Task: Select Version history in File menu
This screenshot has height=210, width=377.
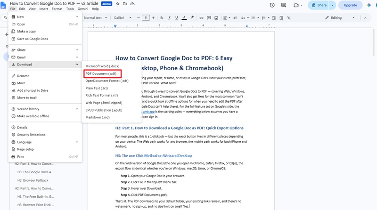Action: 45,109
